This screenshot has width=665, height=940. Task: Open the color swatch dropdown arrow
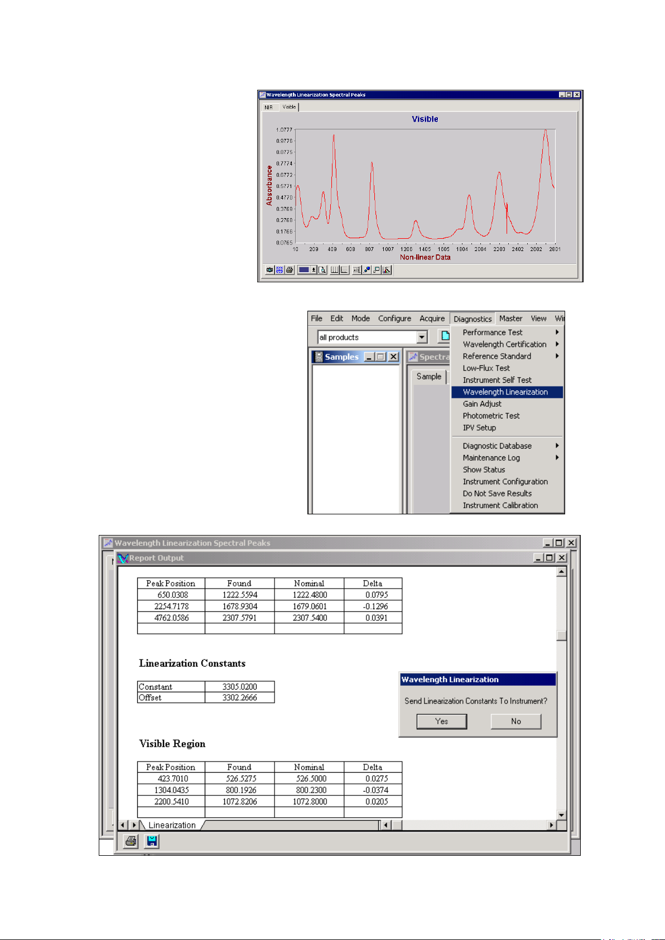pyautogui.click(x=314, y=270)
